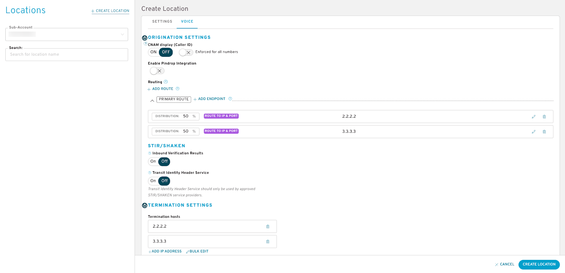The height and width of the screenshot is (273, 565).
Task: Open the Routing help tooltip icon
Action: 166,82
